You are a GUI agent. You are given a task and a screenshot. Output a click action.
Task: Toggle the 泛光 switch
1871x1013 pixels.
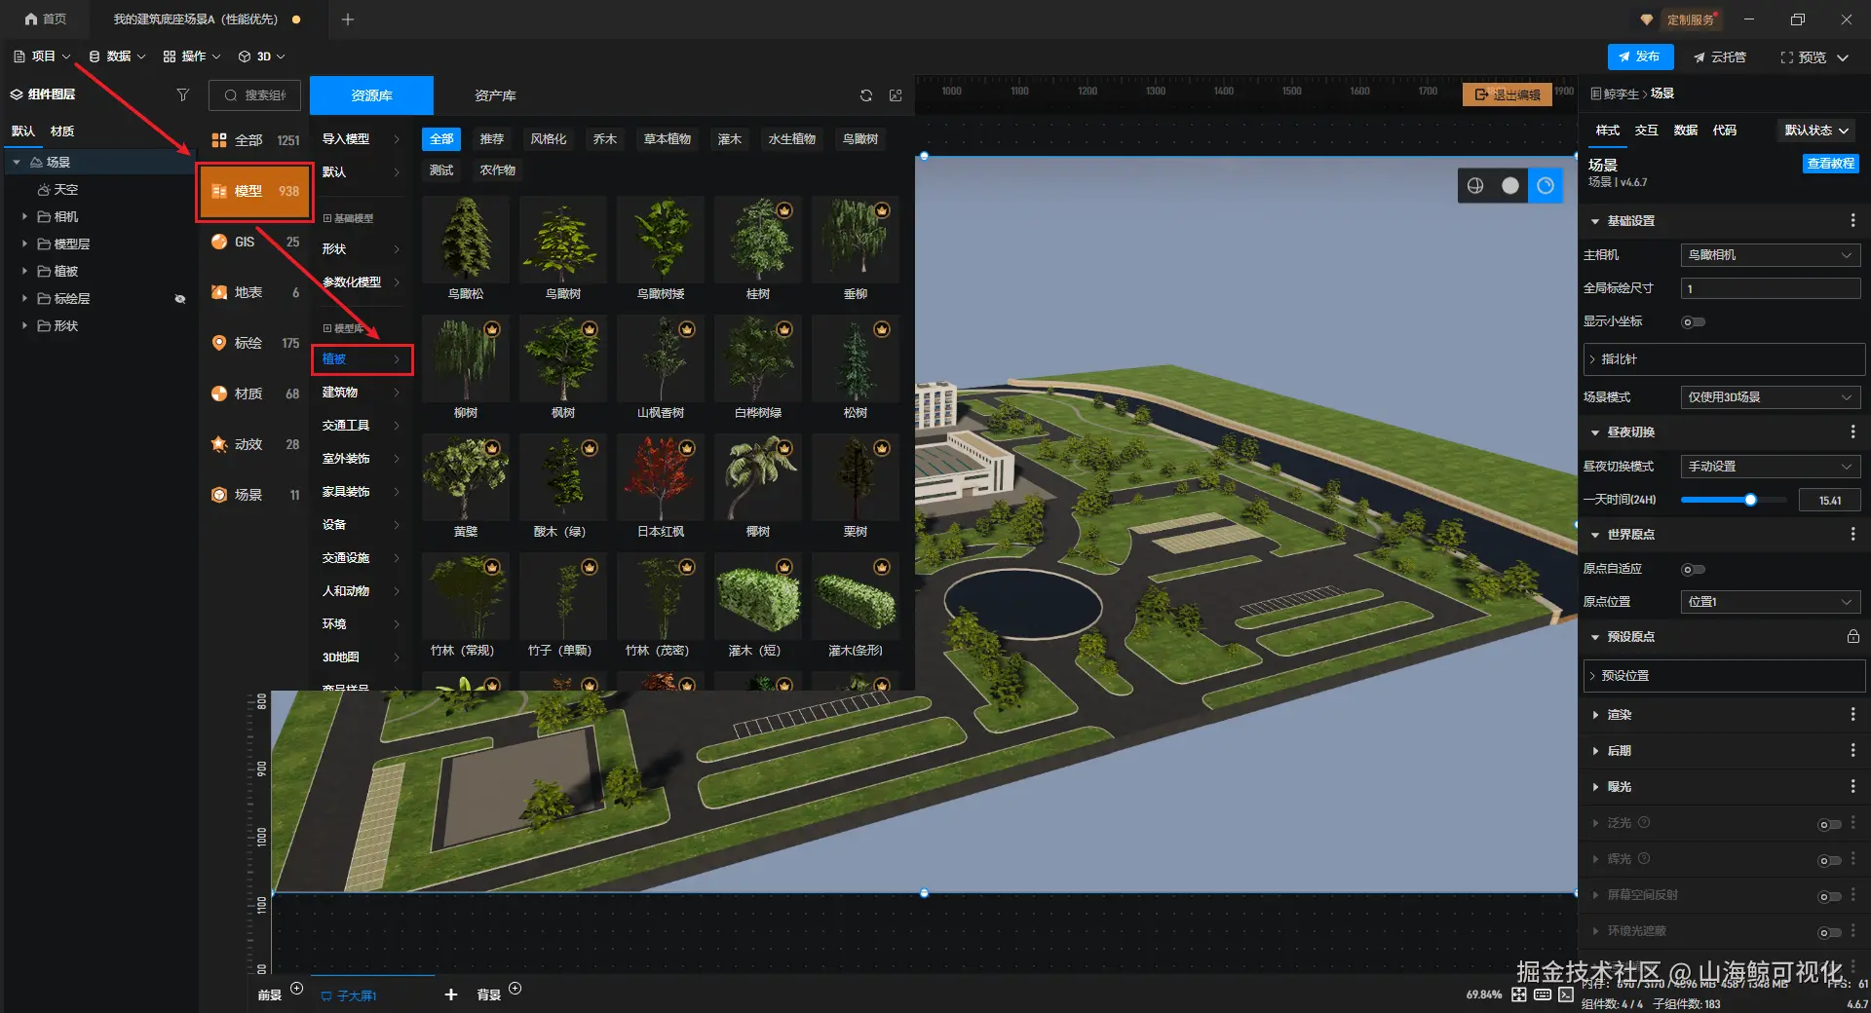pos(1829,825)
